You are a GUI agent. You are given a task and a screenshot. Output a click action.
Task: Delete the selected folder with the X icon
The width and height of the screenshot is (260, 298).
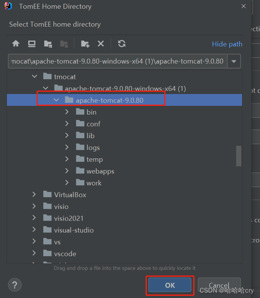click(101, 44)
